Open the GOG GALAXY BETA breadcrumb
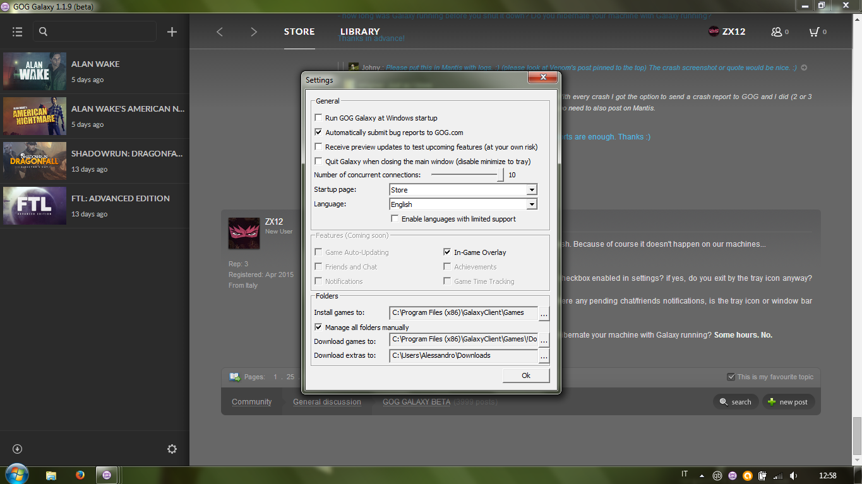The width and height of the screenshot is (862, 484). 417,402
